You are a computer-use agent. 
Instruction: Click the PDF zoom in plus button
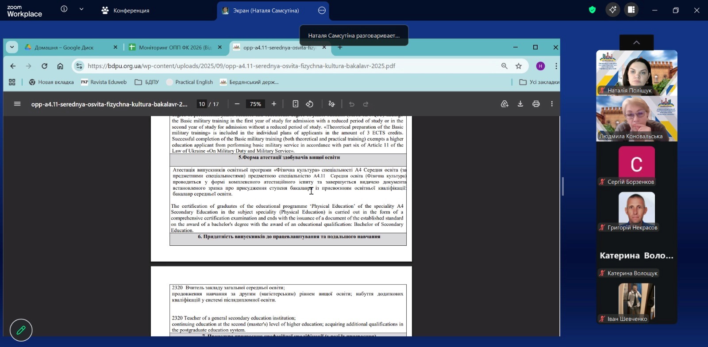point(274,104)
